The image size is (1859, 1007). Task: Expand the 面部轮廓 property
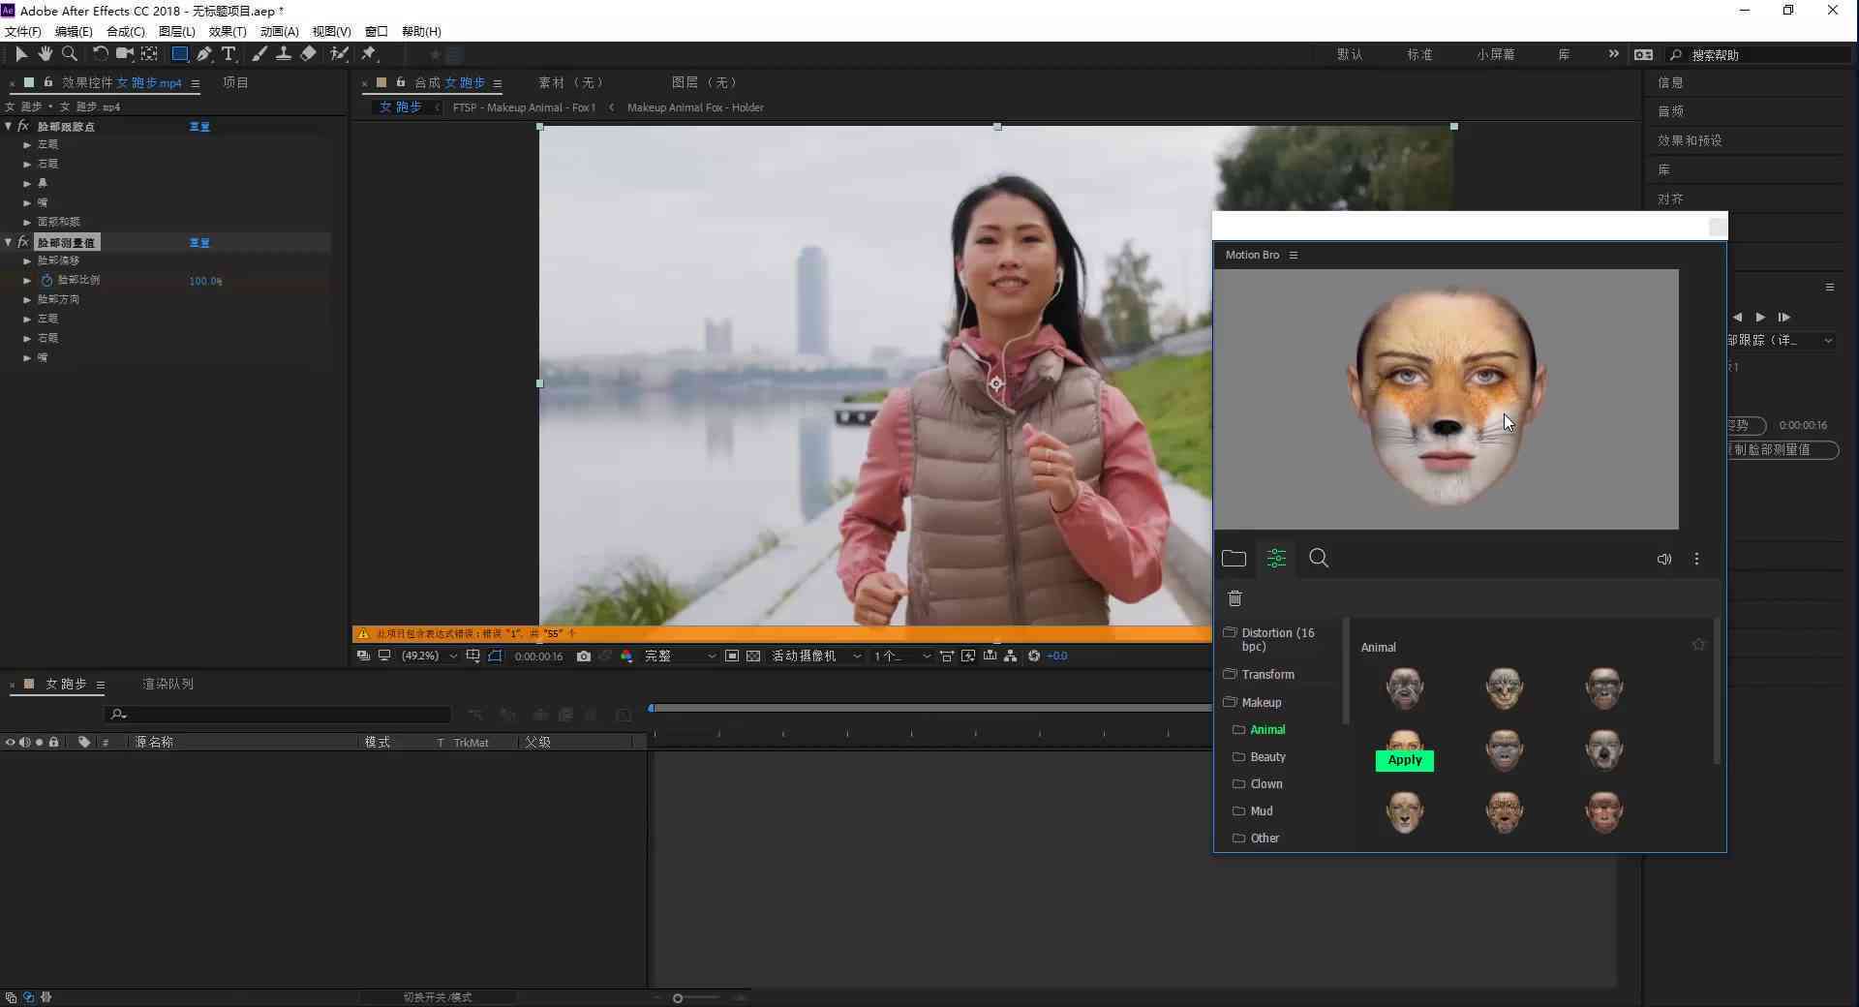pos(27,223)
